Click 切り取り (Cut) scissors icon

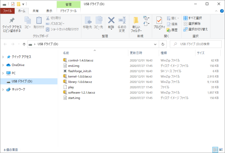[x=48, y=18]
